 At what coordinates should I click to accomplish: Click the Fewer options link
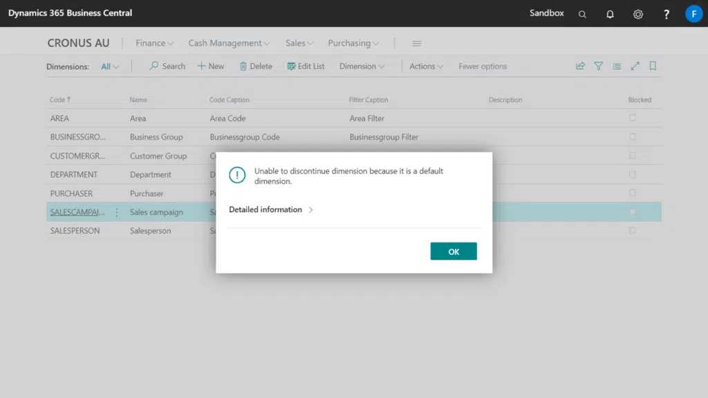pos(483,66)
